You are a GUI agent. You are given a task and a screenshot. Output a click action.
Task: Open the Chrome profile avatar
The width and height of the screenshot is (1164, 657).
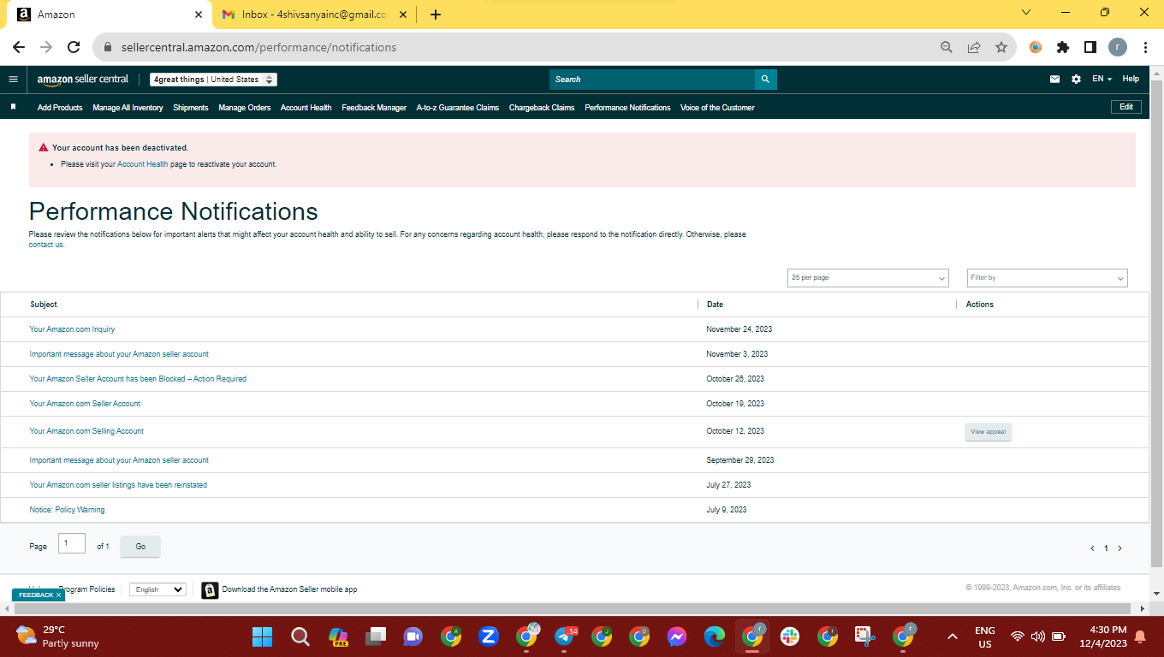pyautogui.click(x=1118, y=47)
